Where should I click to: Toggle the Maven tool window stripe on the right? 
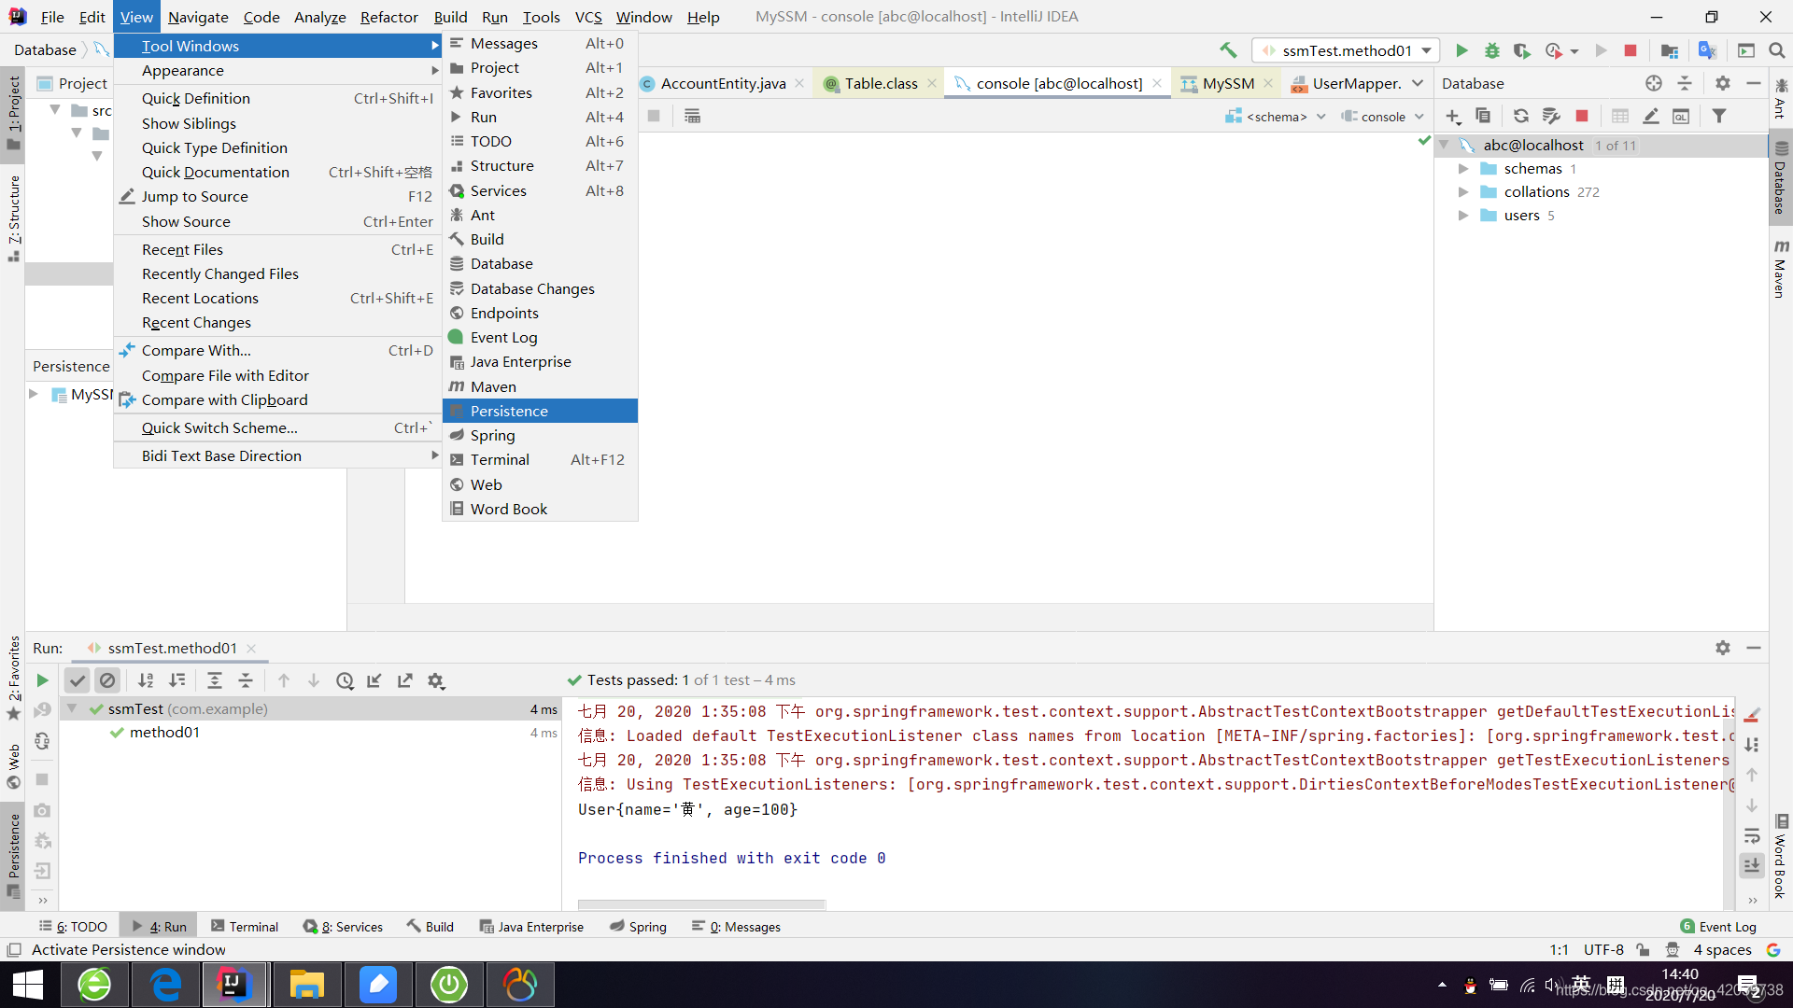[1780, 269]
